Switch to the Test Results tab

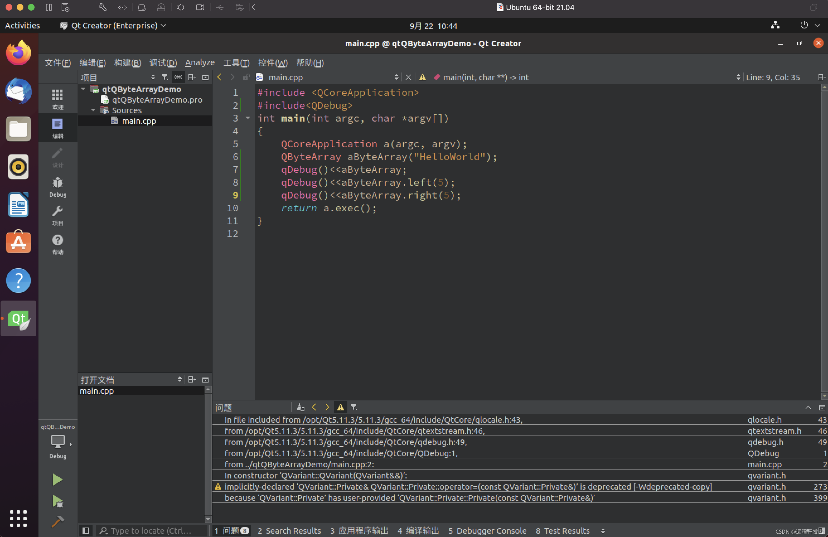(x=563, y=531)
